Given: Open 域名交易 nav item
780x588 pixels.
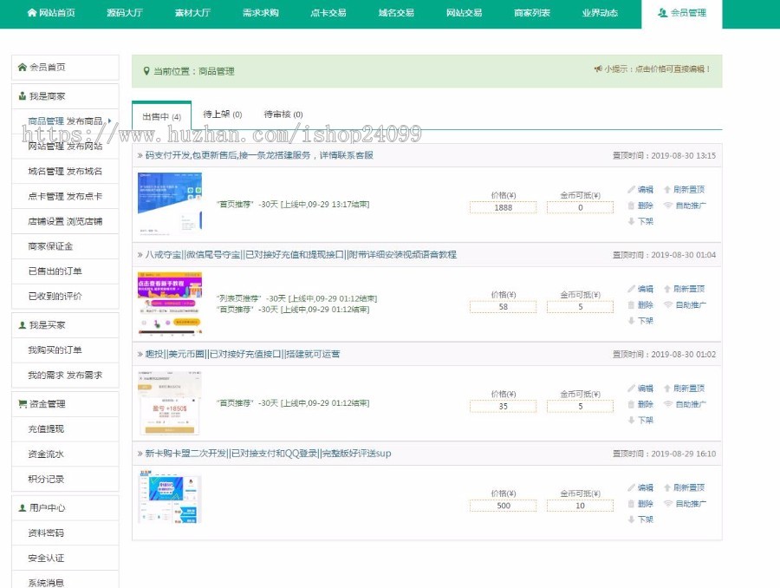Looking at the screenshot, I should tap(396, 13).
